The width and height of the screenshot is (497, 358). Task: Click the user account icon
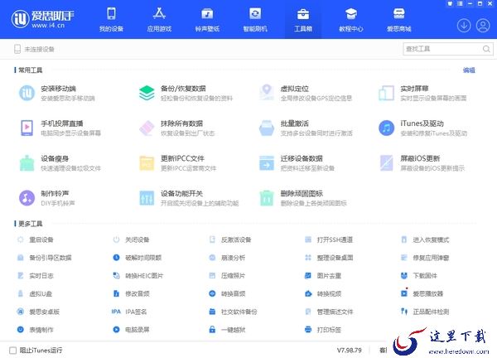tap(483, 26)
